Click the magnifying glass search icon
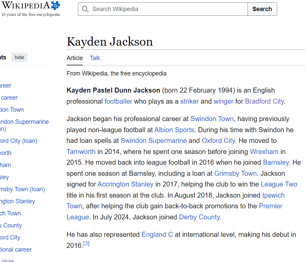305x262 pixels. click(85, 9)
